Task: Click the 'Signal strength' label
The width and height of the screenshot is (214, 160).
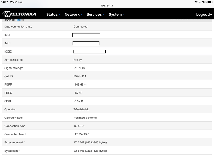Action: (x=14, y=68)
